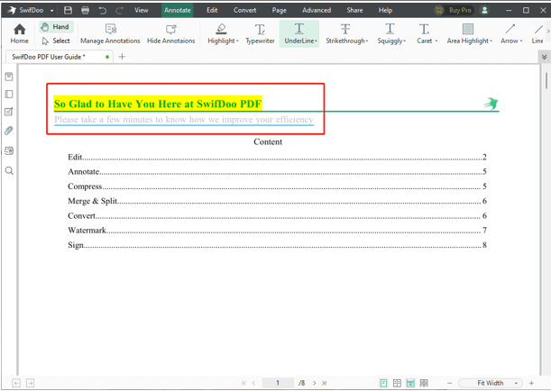
Task: Switch to the Edit menu tab
Action: 212,10
